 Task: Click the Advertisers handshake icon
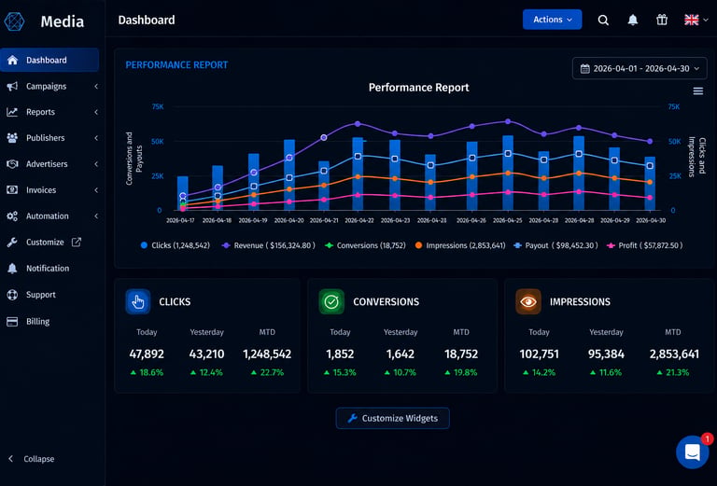coord(12,164)
